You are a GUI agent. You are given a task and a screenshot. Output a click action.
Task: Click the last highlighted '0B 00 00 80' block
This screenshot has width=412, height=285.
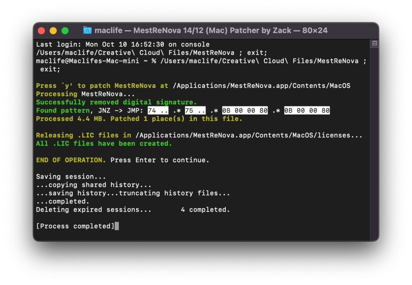pyautogui.click(x=307, y=110)
